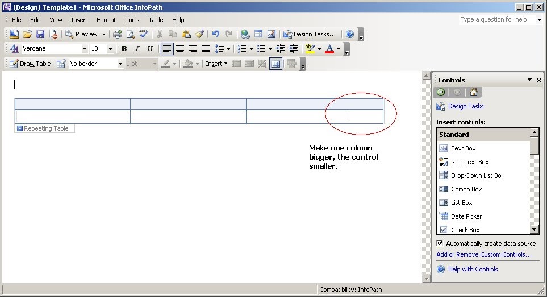The width and height of the screenshot is (547, 297).
Task: Insert a hyperlink with the globe icon
Action: [245, 34]
